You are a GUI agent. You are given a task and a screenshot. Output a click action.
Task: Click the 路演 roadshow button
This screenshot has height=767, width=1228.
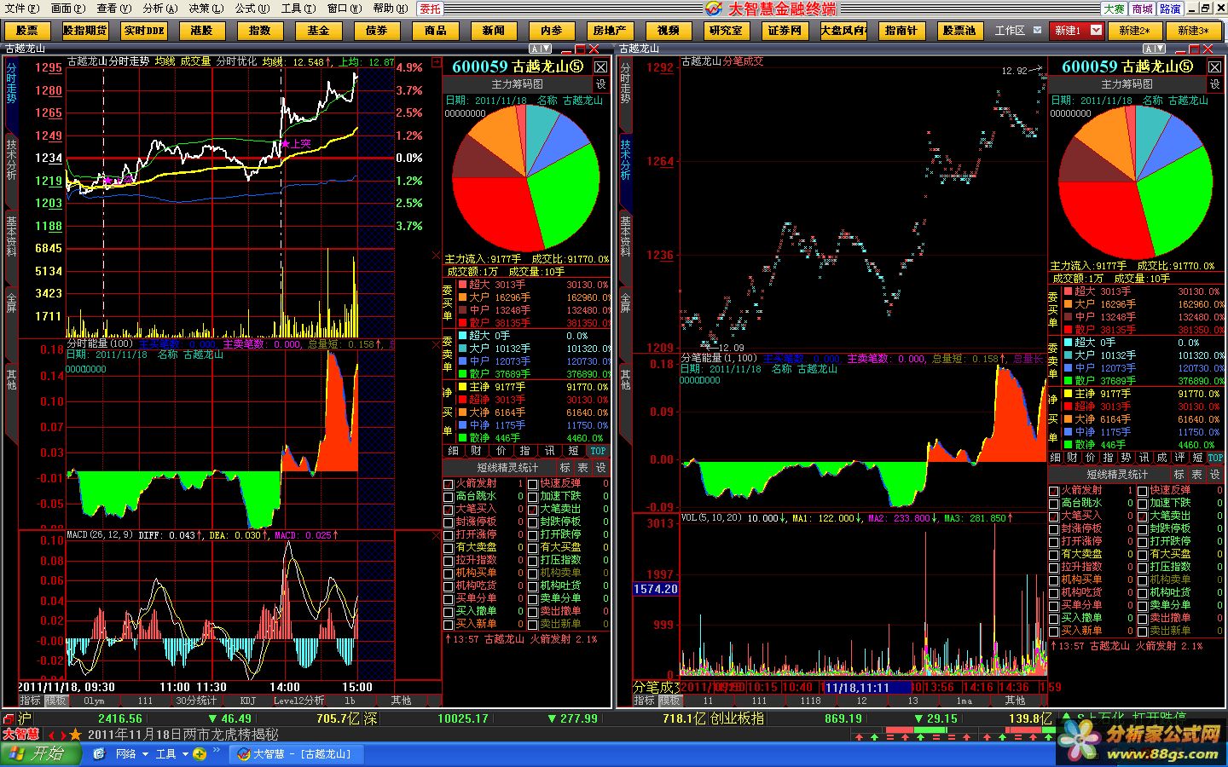click(x=1171, y=9)
